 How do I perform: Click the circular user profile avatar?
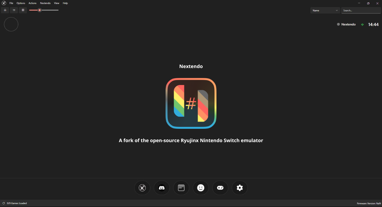(11, 24)
